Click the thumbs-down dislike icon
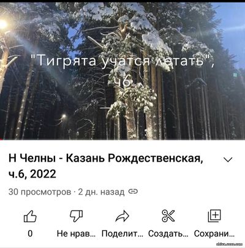This screenshot has width=245, height=248. coord(76,216)
